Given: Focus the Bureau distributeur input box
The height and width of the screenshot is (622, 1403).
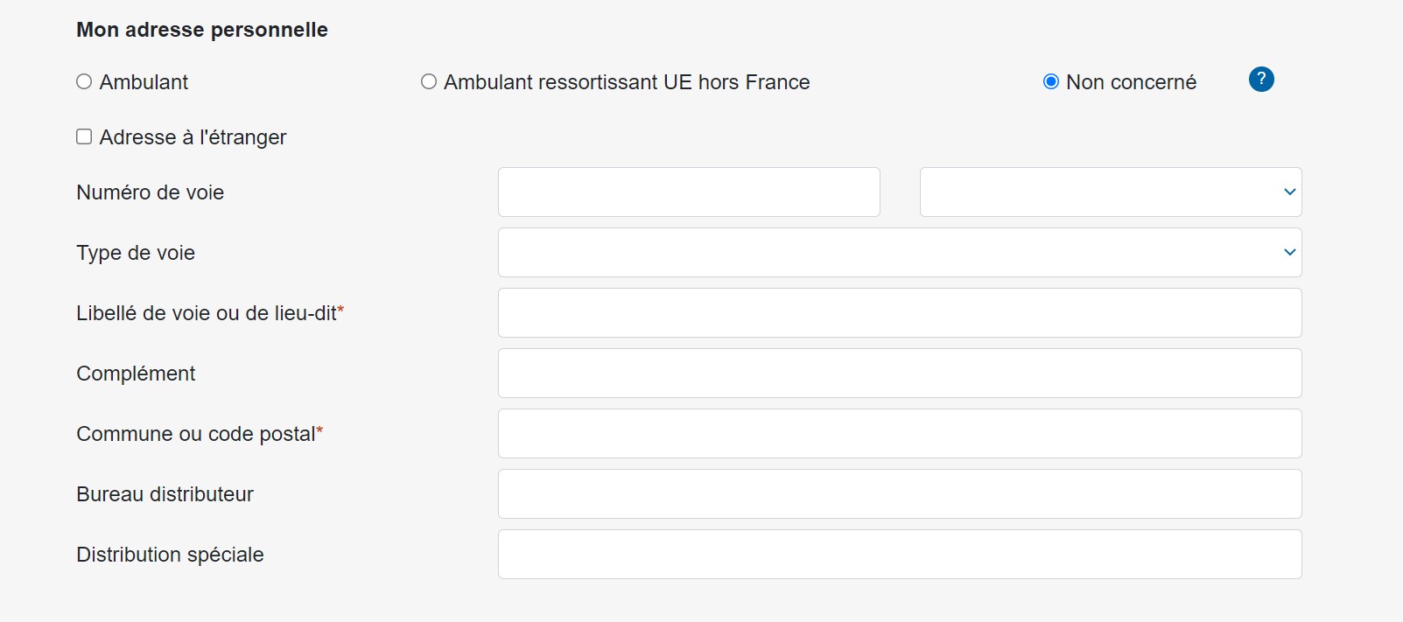Looking at the screenshot, I should click(900, 493).
